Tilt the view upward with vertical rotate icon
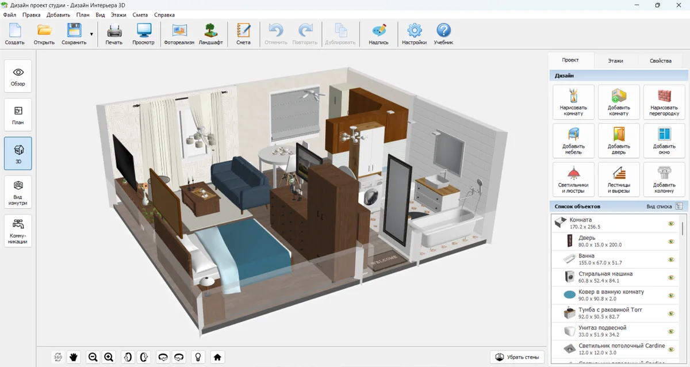The height and width of the screenshot is (367, 690). pyautogui.click(x=128, y=357)
